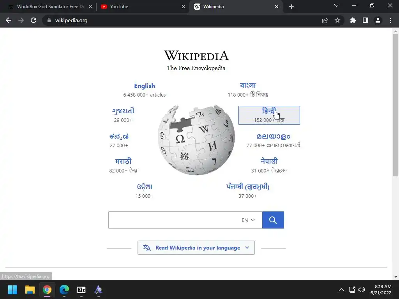Open 7-Zip from taskbar
This screenshot has width=399, height=299.
click(81, 290)
